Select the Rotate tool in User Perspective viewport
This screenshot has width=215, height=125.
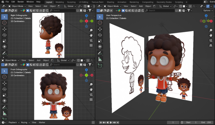(x=100, y=35)
